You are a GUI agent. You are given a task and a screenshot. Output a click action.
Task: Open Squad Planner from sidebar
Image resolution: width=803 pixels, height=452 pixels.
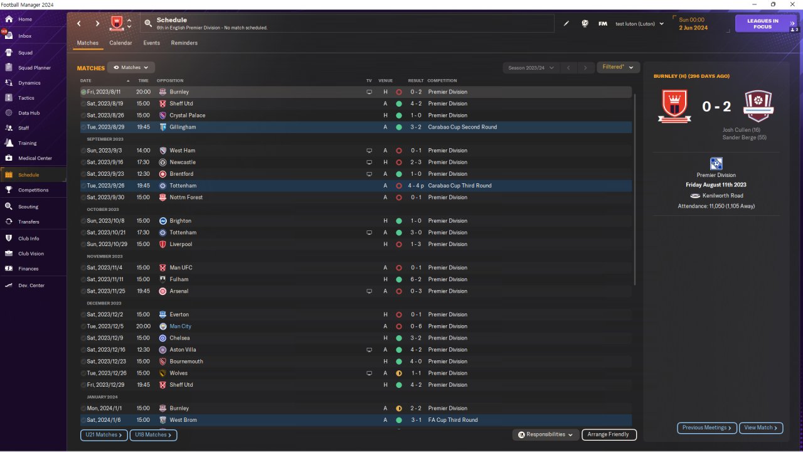coord(35,68)
